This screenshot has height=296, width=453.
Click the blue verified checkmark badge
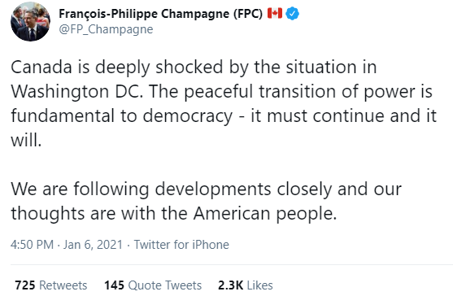tap(292, 14)
